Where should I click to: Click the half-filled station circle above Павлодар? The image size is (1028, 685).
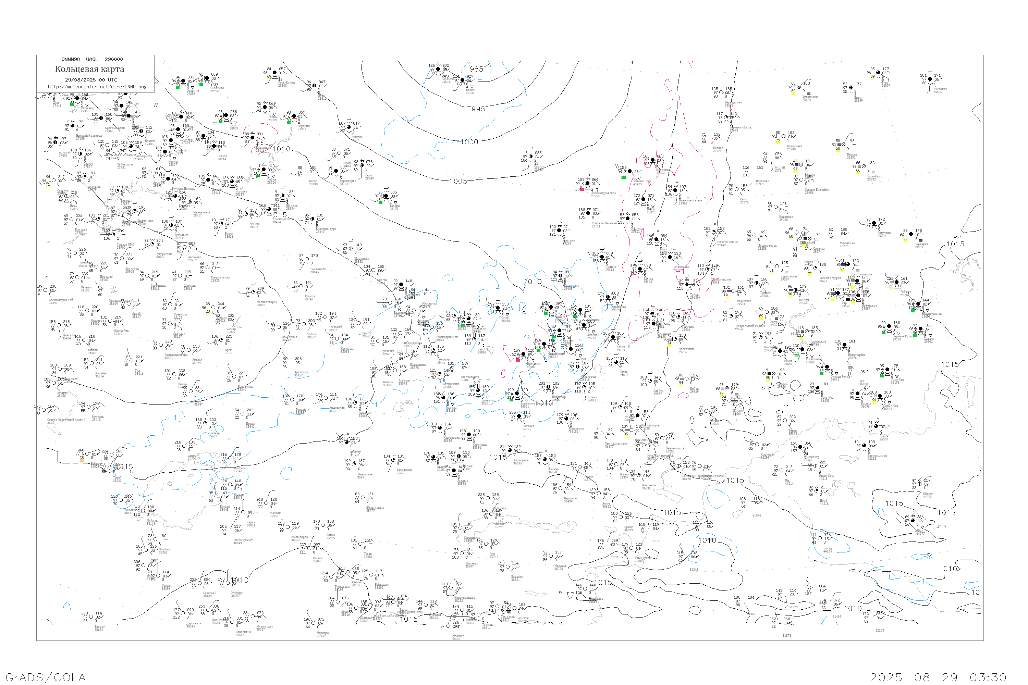click(x=549, y=387)
